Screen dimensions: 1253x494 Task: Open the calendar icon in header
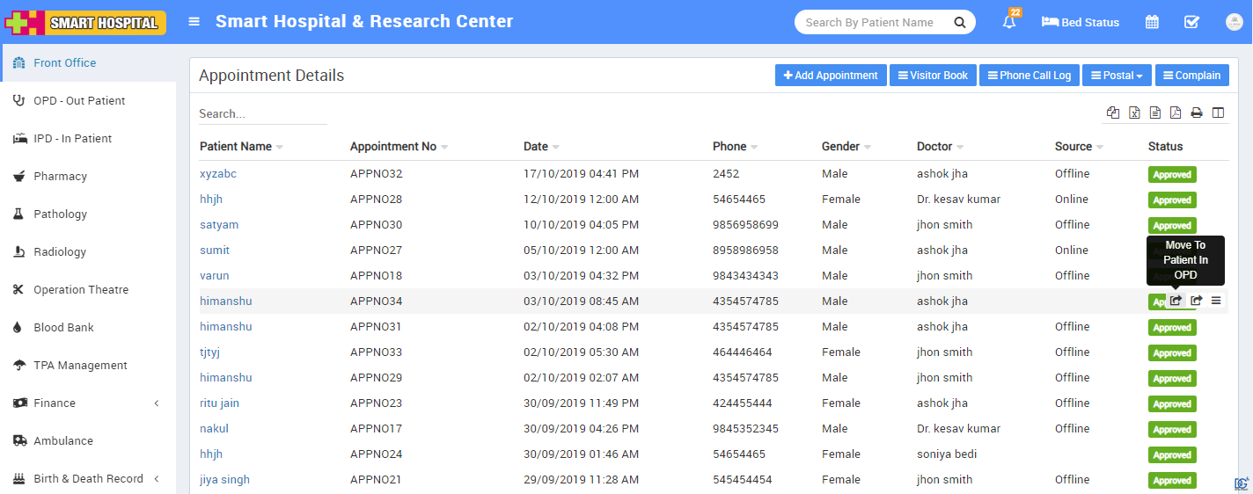(x=1152, y=22)
